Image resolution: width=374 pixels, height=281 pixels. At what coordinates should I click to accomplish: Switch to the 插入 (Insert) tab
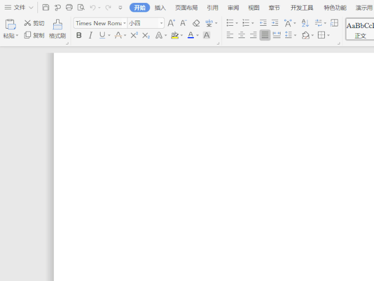pos(160,8)
